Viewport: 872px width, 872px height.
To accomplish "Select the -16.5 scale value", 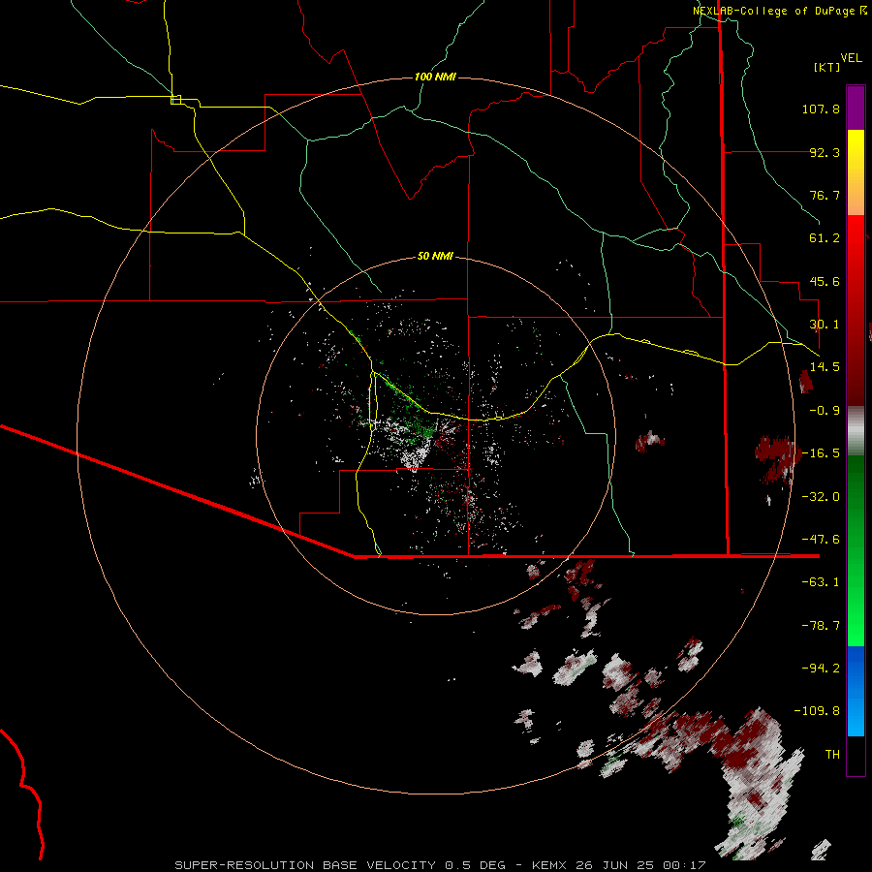I will click(x=821, y=453).
